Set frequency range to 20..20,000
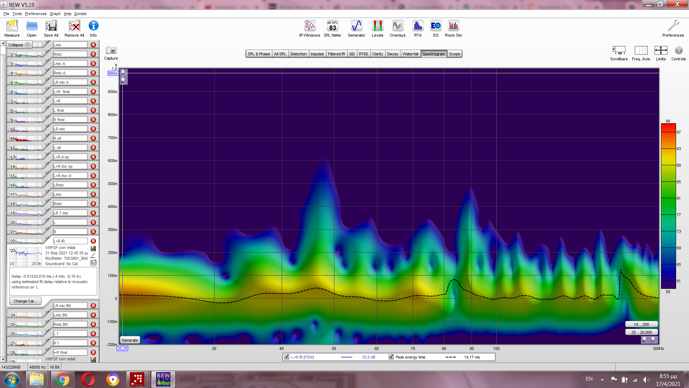689x388 pixels. pyautogui.click(x=641, y=332)
